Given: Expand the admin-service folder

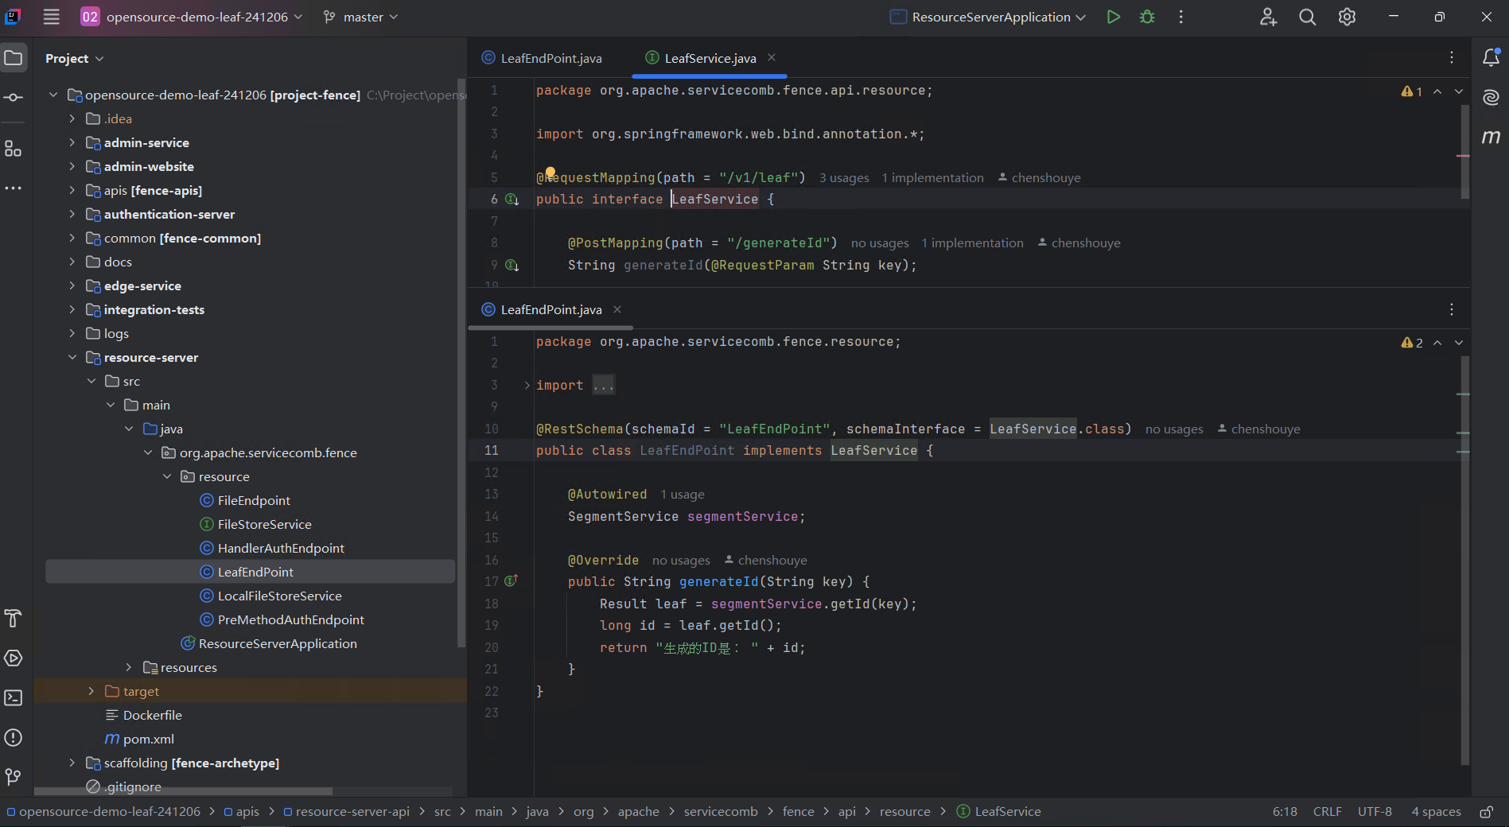Looking at the screenshot, I should 72,143.
